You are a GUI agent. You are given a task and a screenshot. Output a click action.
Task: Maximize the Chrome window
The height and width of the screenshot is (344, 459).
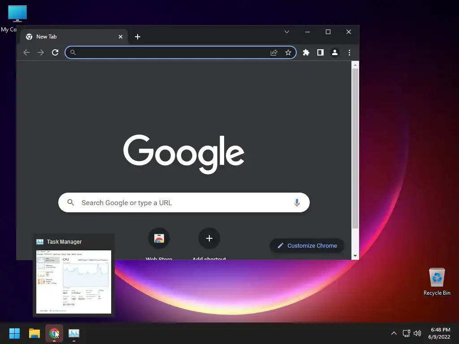[328, 32]
